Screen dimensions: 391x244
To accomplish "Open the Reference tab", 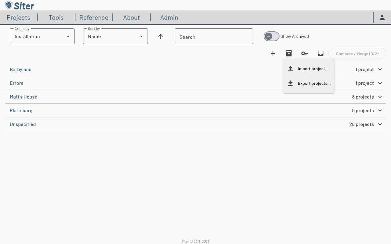I will pos(94,17).
